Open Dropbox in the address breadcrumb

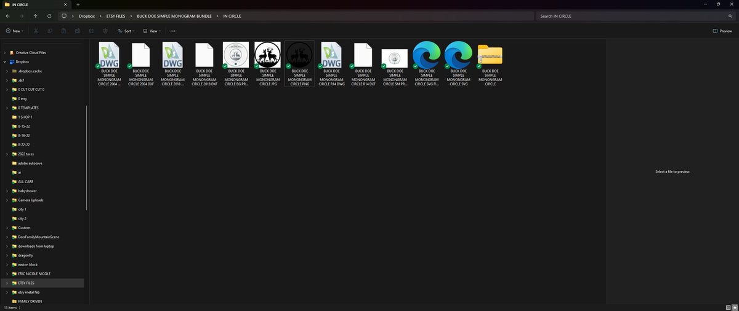[x=87, y=16]
